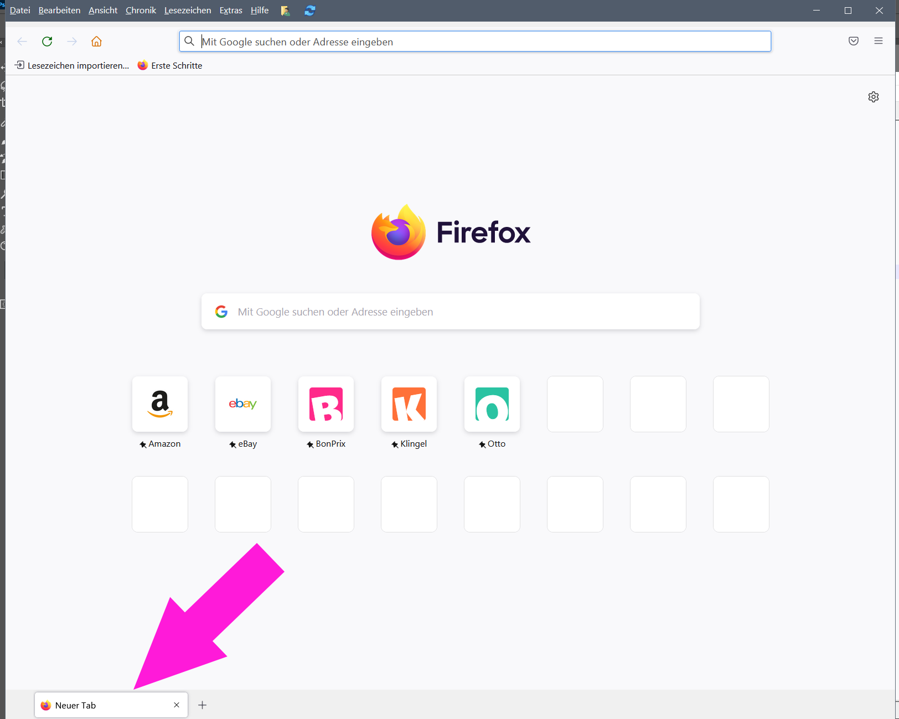Open the Ansicht menu
The height and width of the screenshot is (719, 899).
pyautogui.click(x=103, y=11)
